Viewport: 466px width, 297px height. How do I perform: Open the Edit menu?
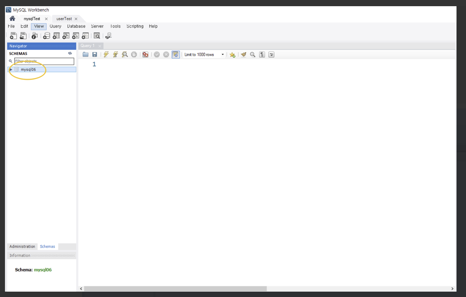[24, 26]
